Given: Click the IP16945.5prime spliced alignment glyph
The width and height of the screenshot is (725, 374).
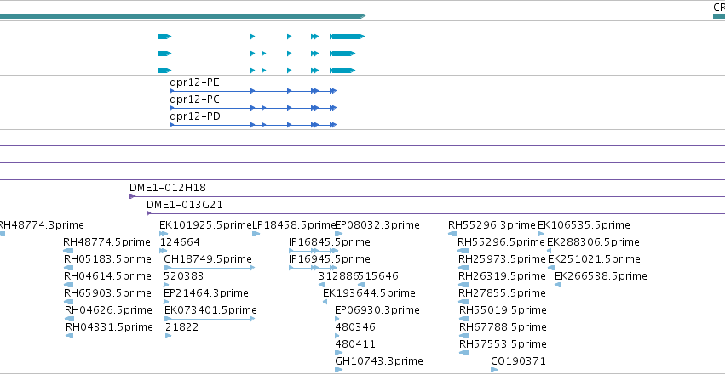Looking at the screenshot, I should click(313, 268).
